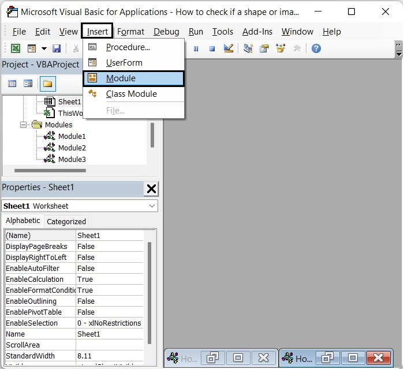Viewport: 404px width, 370px height.
Task: Open the Format menu
Action: click(130, 31)
